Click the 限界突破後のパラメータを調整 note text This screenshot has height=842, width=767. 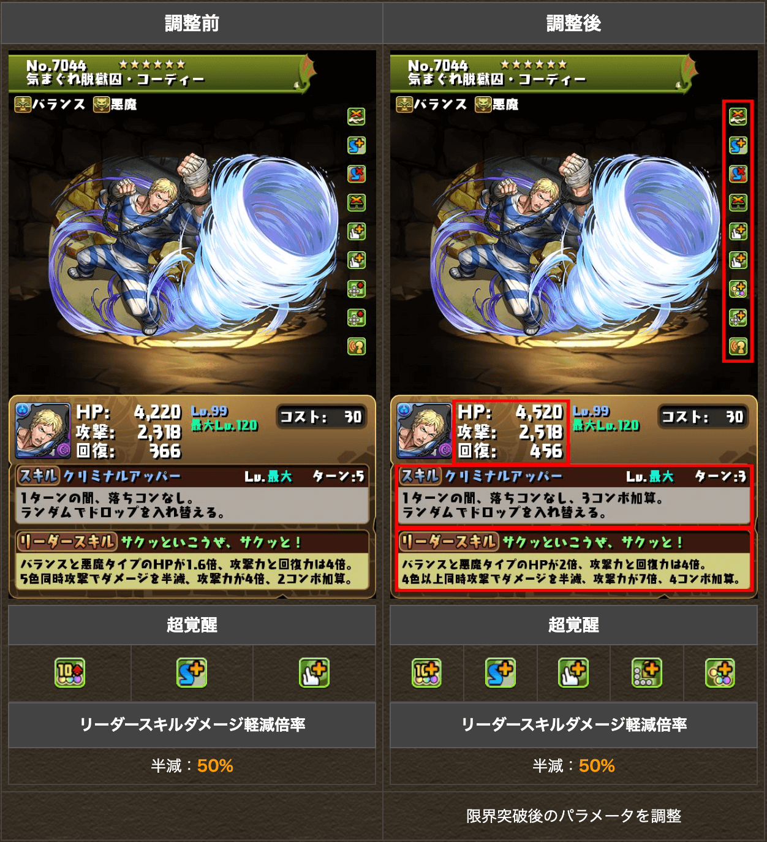tap(574, 816)
